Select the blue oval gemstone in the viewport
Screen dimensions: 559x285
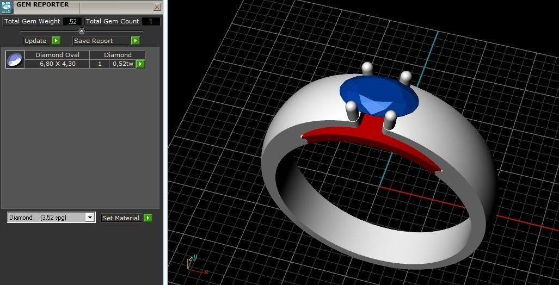click(x=379, y=95)
